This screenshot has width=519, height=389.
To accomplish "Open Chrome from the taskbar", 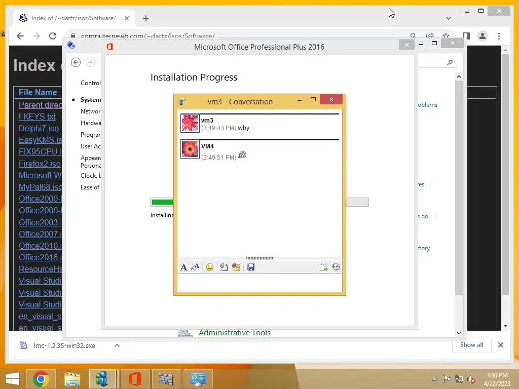I will pyautogui.click(x=41, y=379).
